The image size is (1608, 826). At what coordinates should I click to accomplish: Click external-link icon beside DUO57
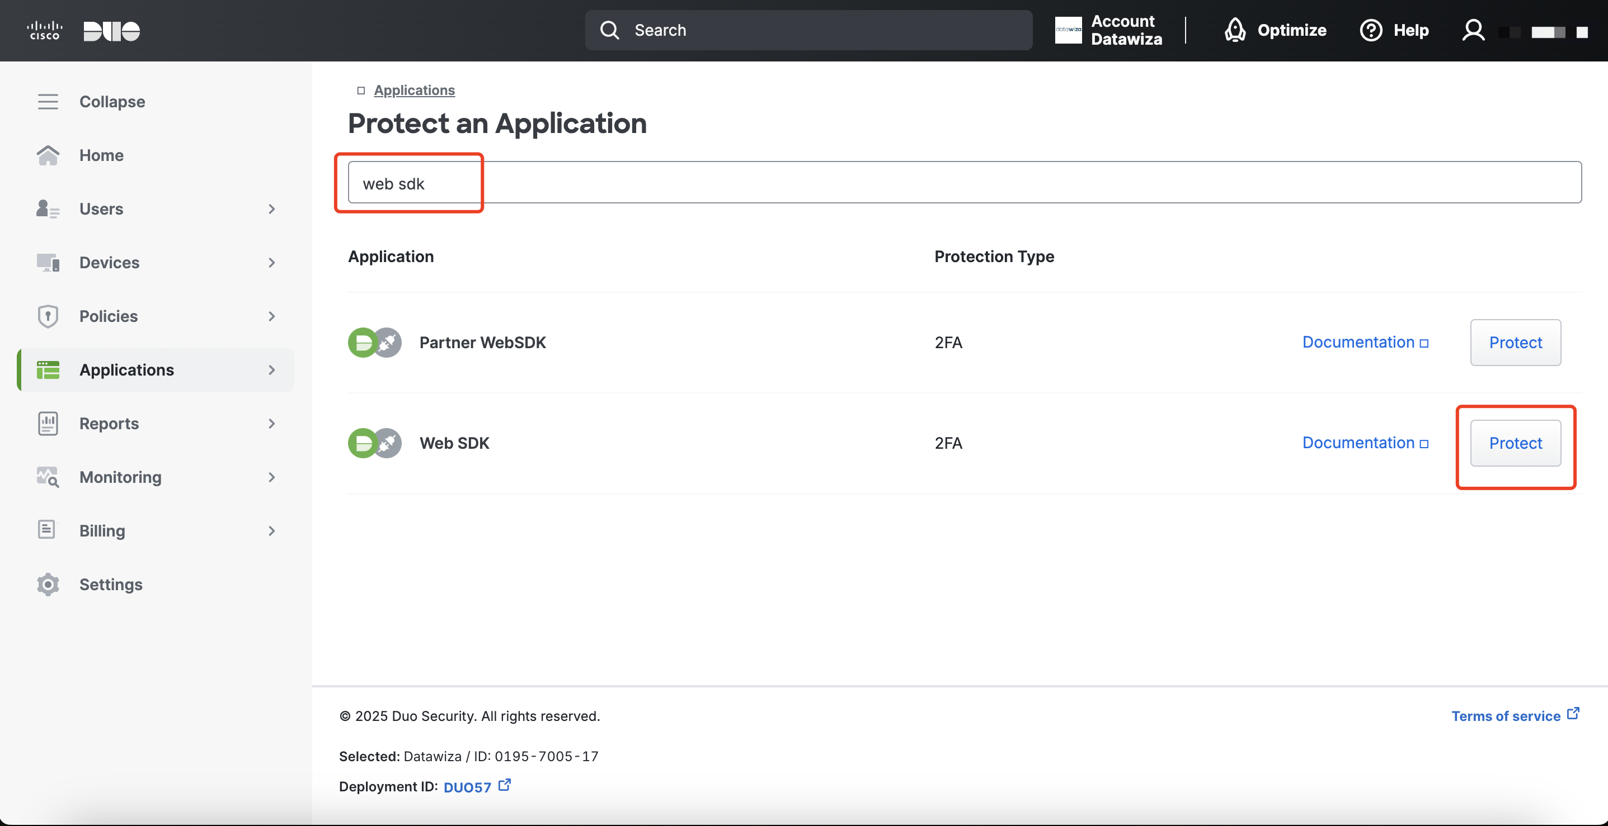[x=504, y=785]
